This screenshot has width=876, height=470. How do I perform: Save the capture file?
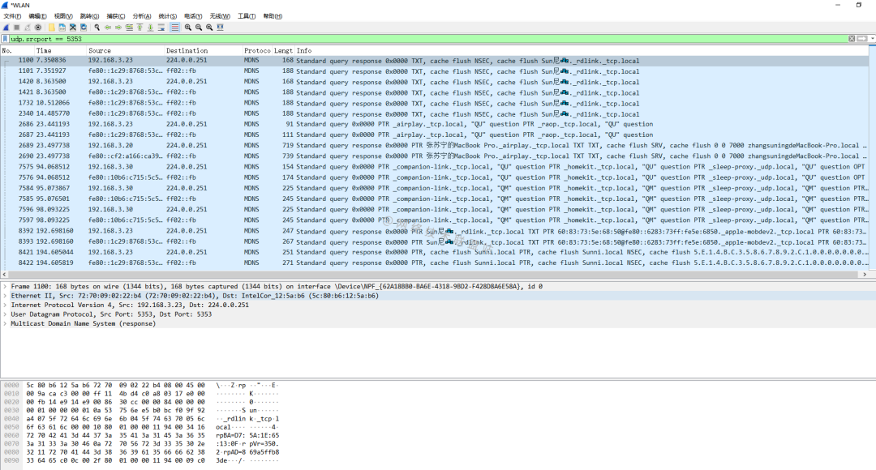(62, 28)
